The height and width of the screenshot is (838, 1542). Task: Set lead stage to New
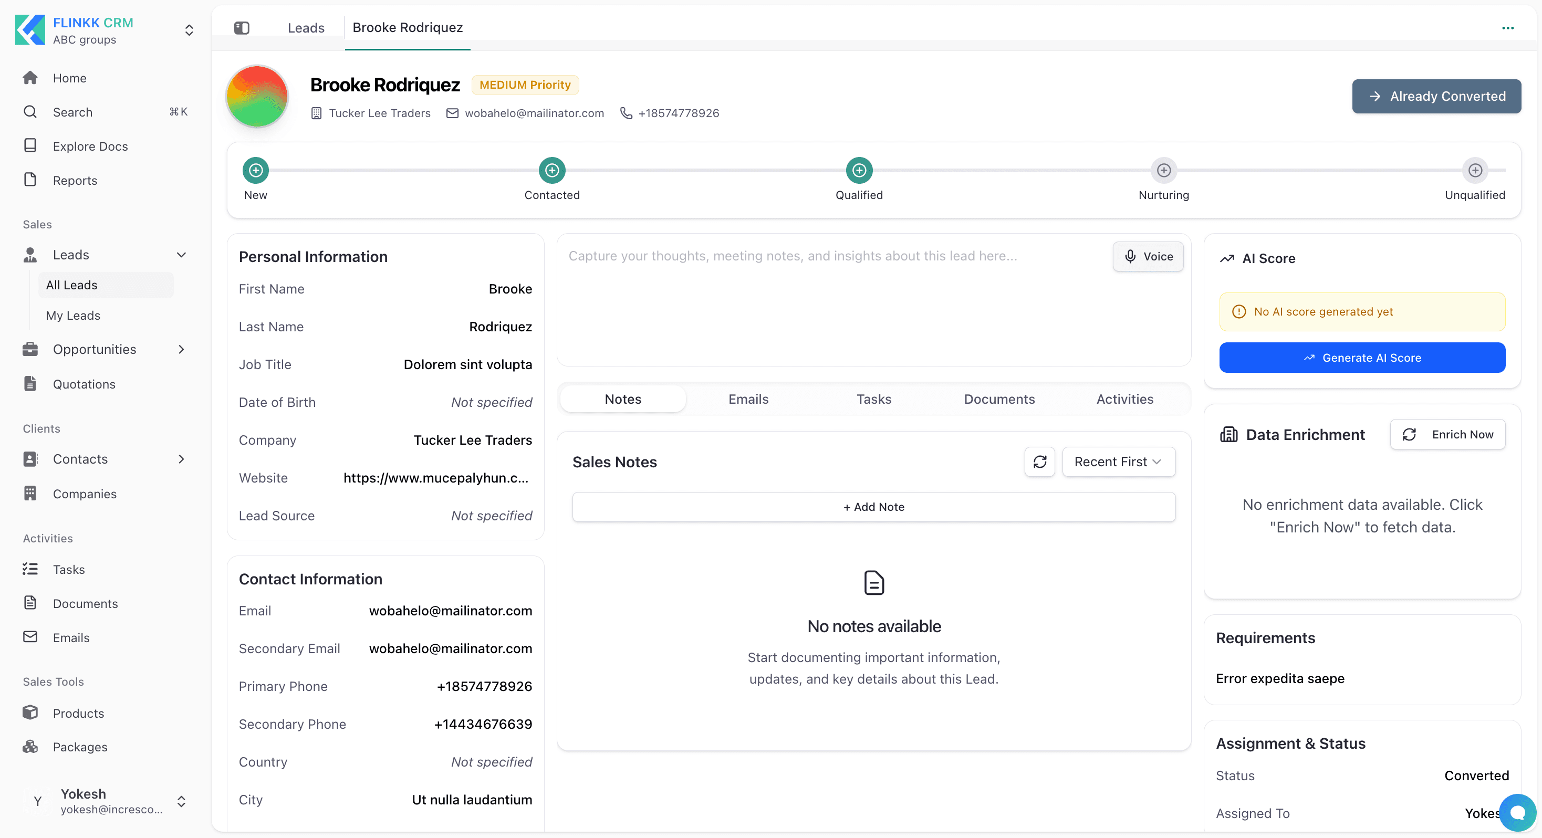pyautogui.click(x=256, y=171)
